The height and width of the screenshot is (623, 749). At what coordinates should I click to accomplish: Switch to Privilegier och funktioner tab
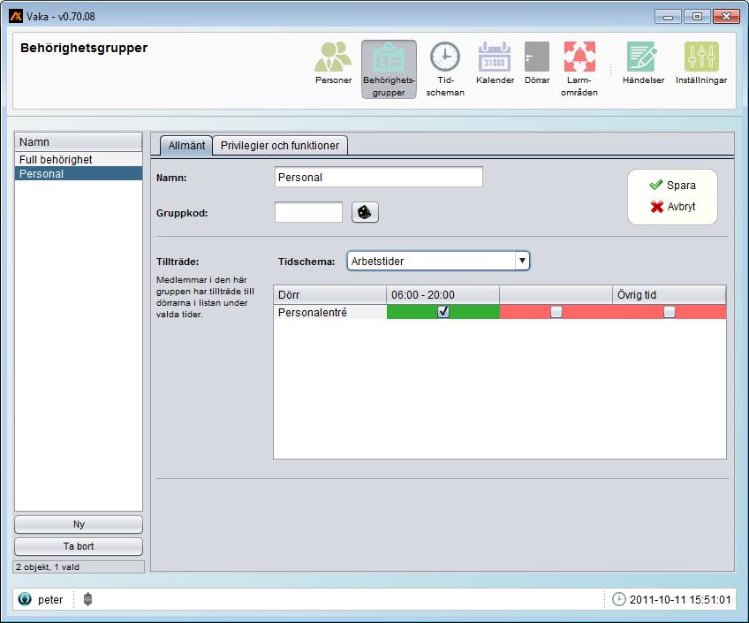[x=280, y=145]
